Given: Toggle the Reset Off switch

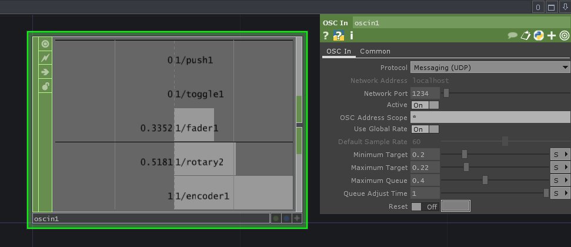Looking at the screenshot, I should pos(425,206).
